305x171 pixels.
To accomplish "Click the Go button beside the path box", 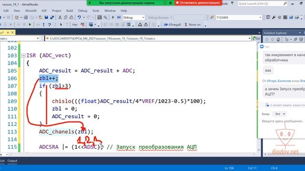I will [256, 38].
